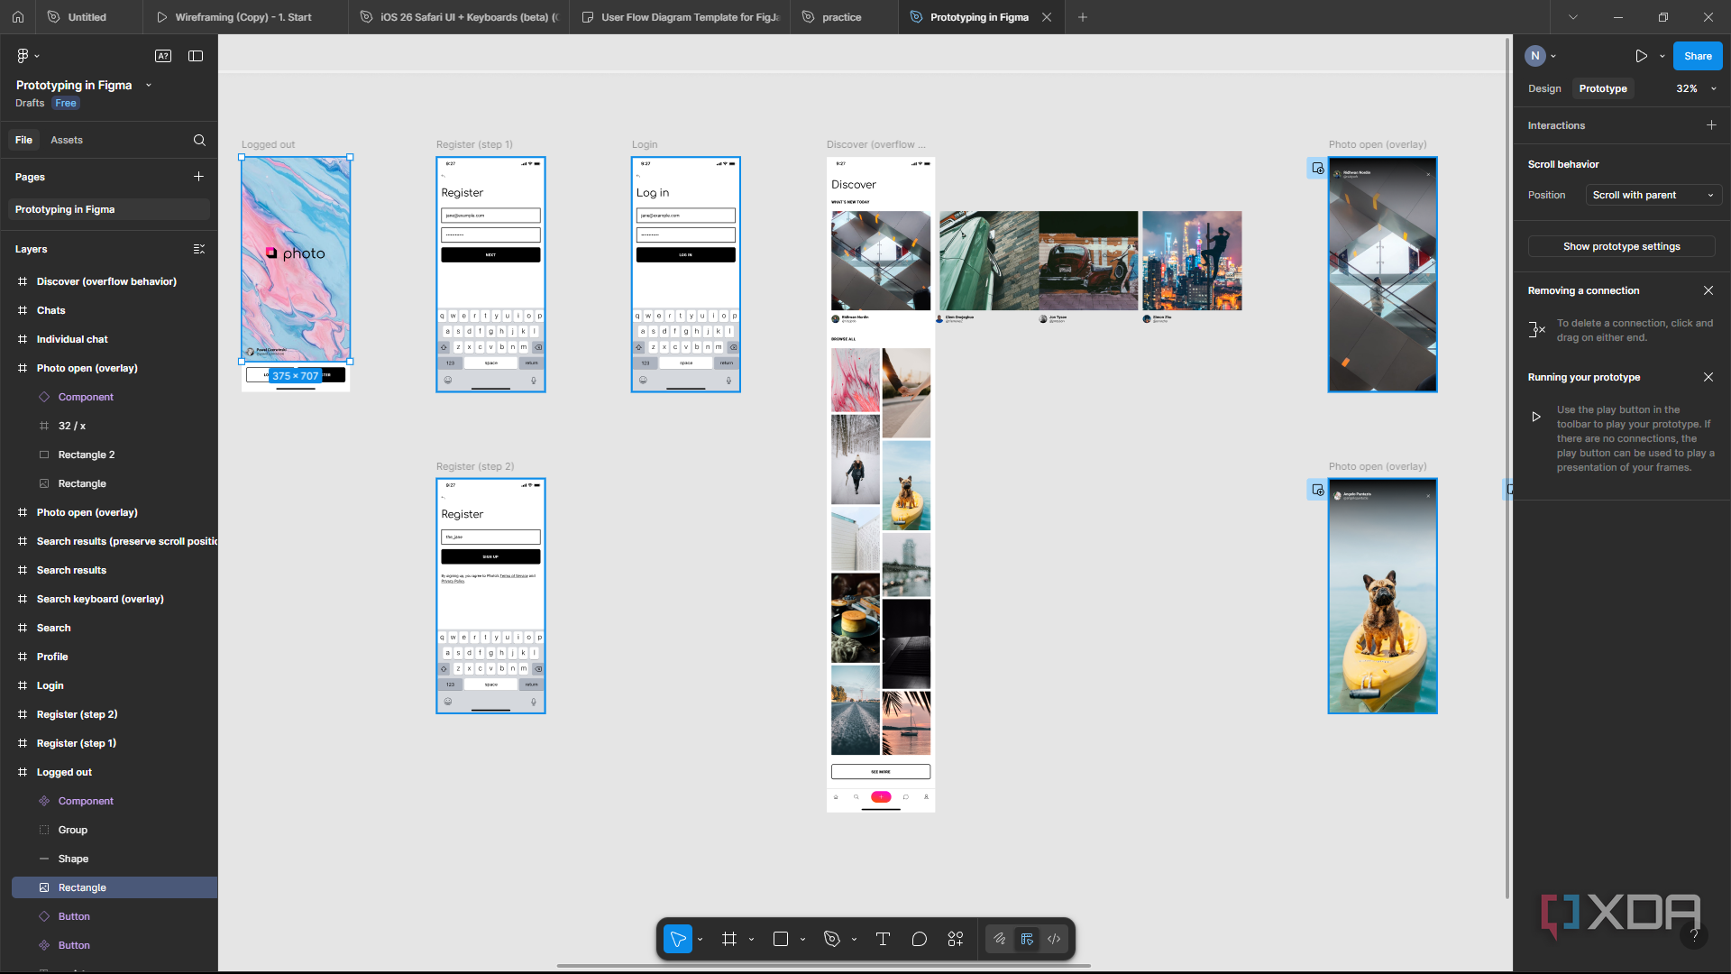
Task: Open Position Scroll with parent dropdown
Action: [1653, 195]
